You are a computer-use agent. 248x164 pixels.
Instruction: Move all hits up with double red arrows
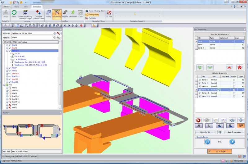[x=239, y=68]
